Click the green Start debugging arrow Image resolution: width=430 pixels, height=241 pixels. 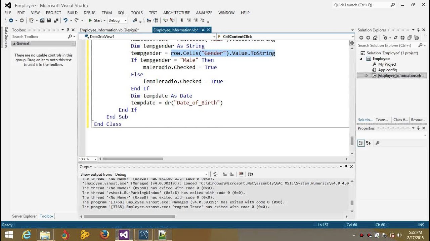[90, 20]
